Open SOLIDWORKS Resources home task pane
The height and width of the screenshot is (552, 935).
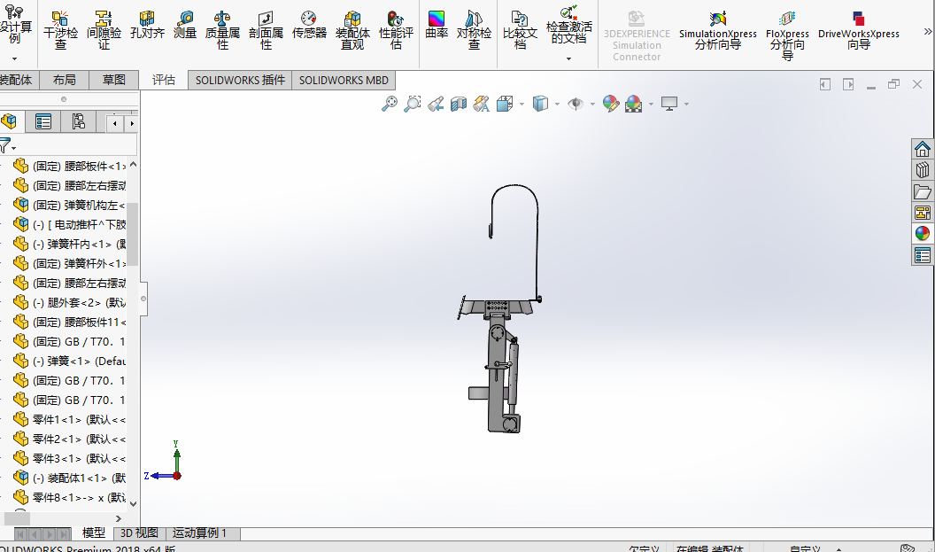click(x=923, y=149)
